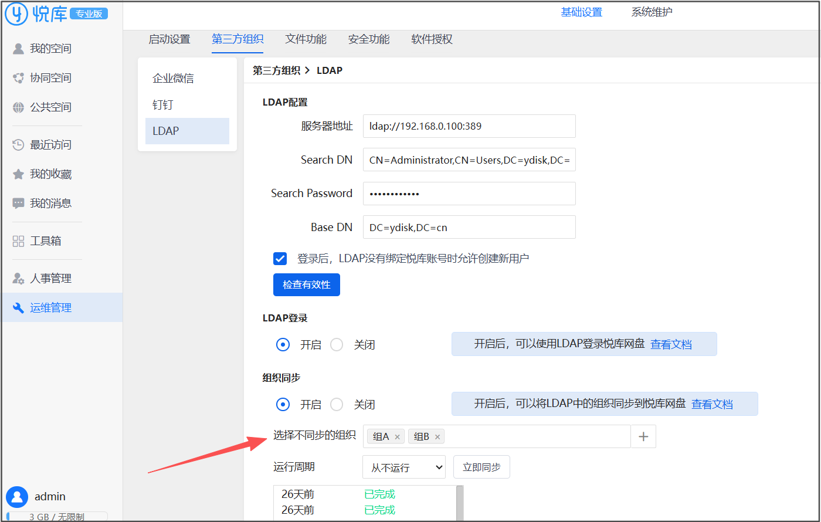Remove the 组B tag

point(437,437)
